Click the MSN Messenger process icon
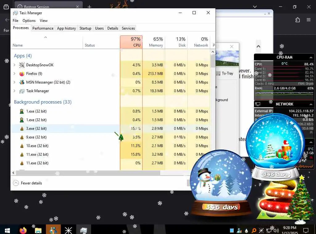316x234 pixels. [22, 82]
